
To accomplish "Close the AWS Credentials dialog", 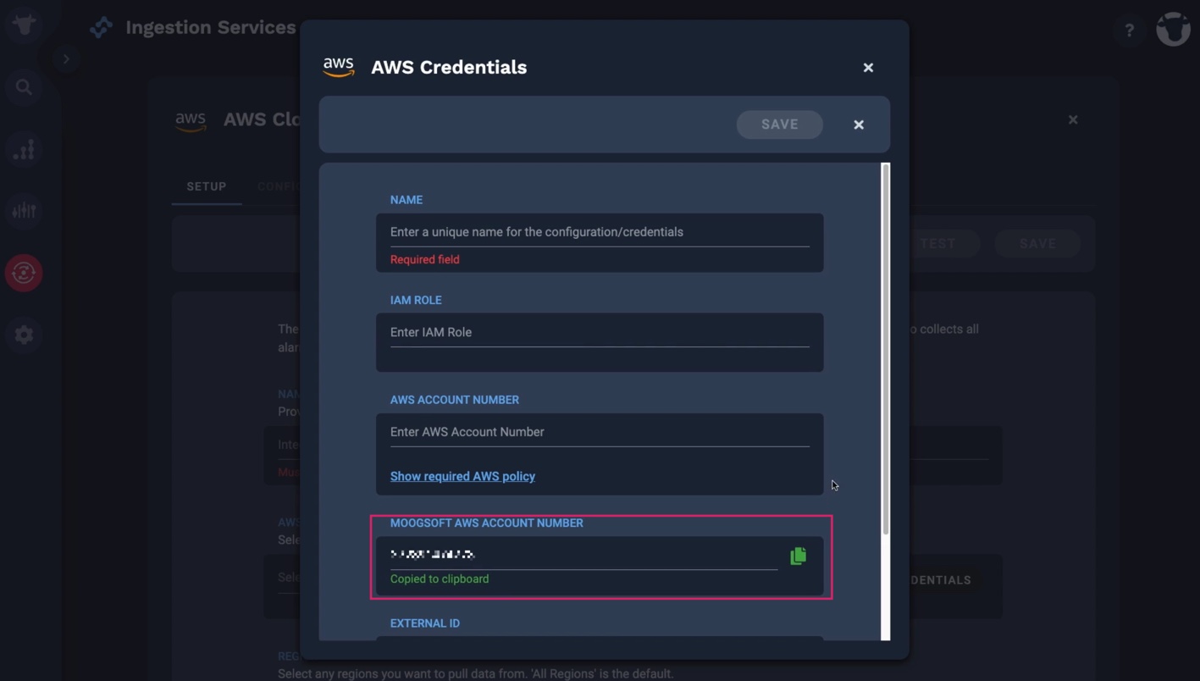I will [868, 67].
